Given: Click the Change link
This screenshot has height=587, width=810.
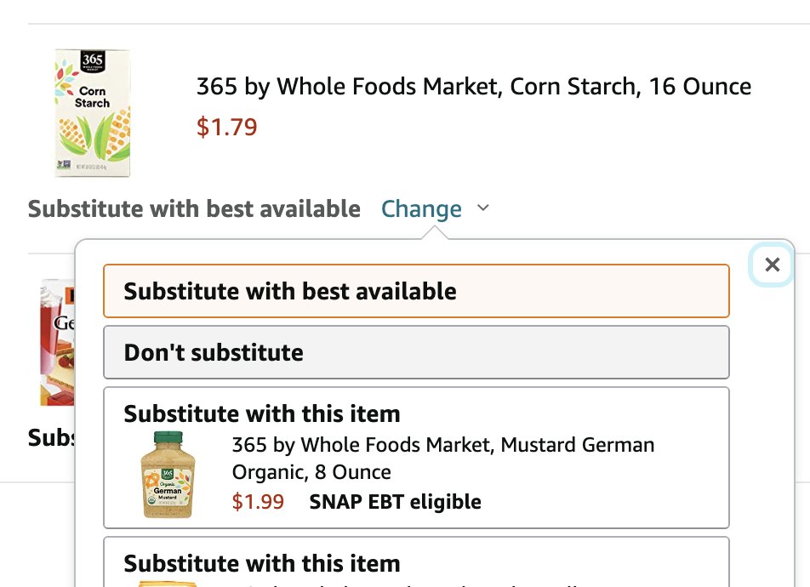Looking at the screenshot, I should point(421,208).
